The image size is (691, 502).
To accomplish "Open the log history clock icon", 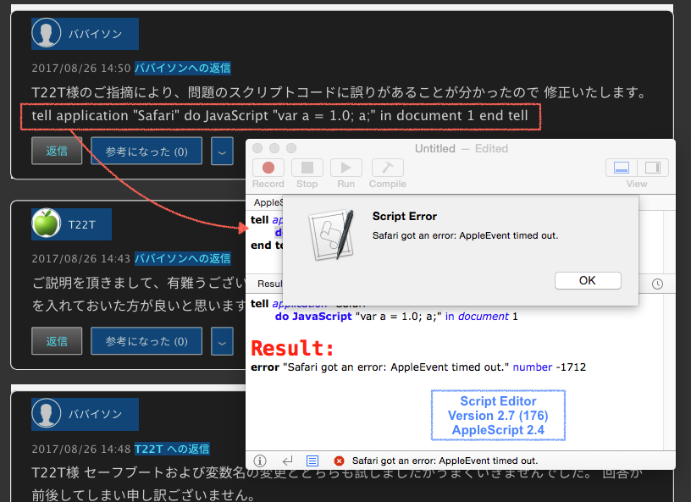I will [x=657, y=284].
